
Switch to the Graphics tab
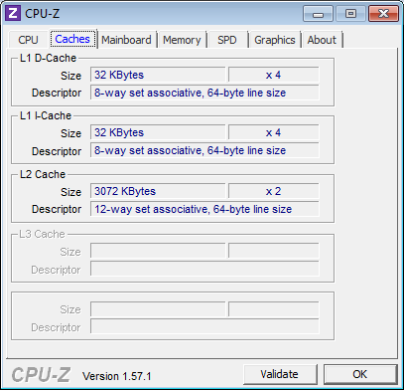tap(275, 40)
